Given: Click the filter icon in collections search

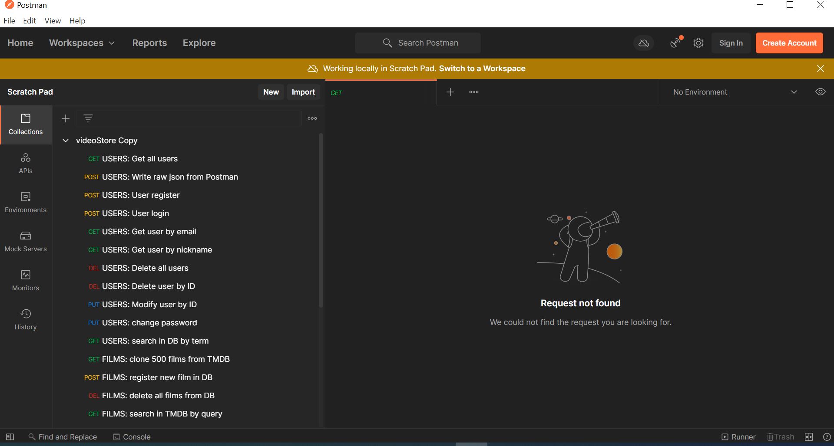Looking at the screenshot, I should (88, 118).
